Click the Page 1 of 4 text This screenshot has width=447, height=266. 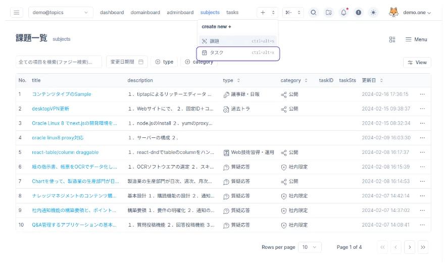tap(349, 247)
